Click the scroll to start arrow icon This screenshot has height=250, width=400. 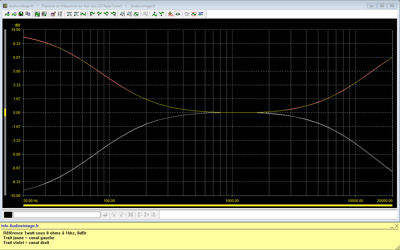click(x=92, y=14)
